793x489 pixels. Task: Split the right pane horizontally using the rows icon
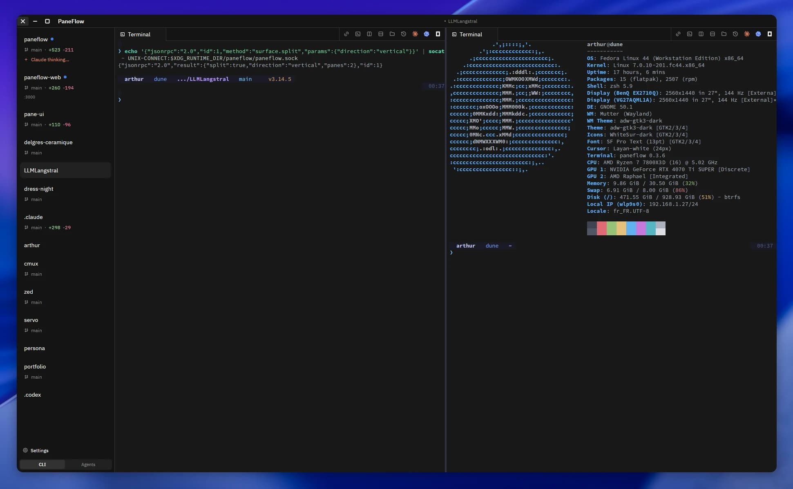(713, 34)
